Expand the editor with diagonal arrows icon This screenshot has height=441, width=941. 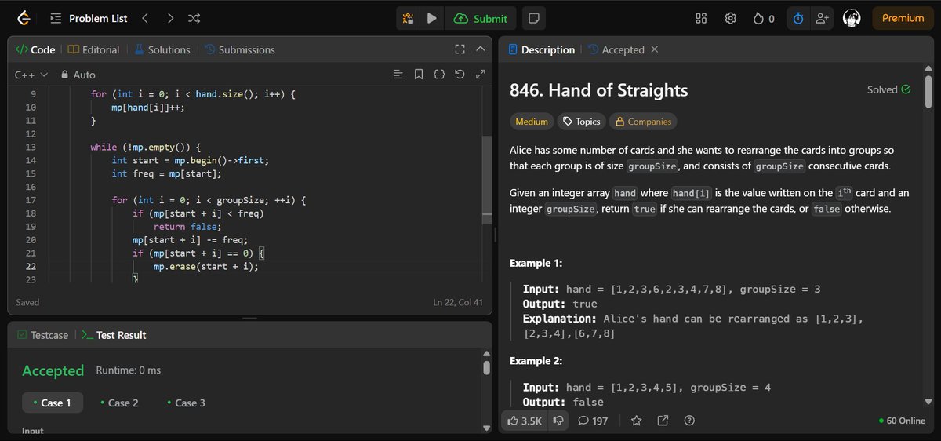(481, 75)
